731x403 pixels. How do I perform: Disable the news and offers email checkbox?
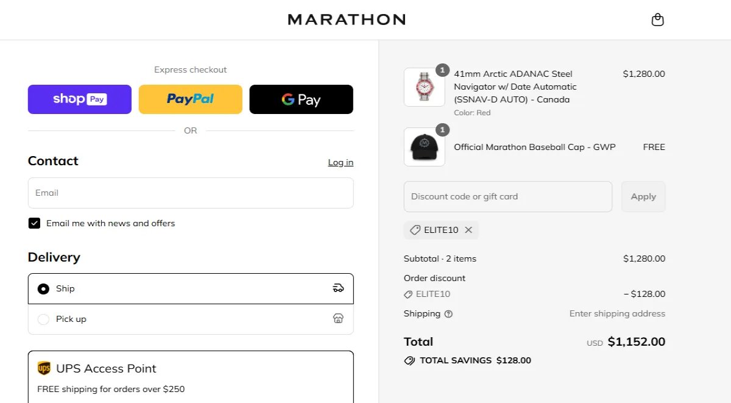click(x=34, y=223)
